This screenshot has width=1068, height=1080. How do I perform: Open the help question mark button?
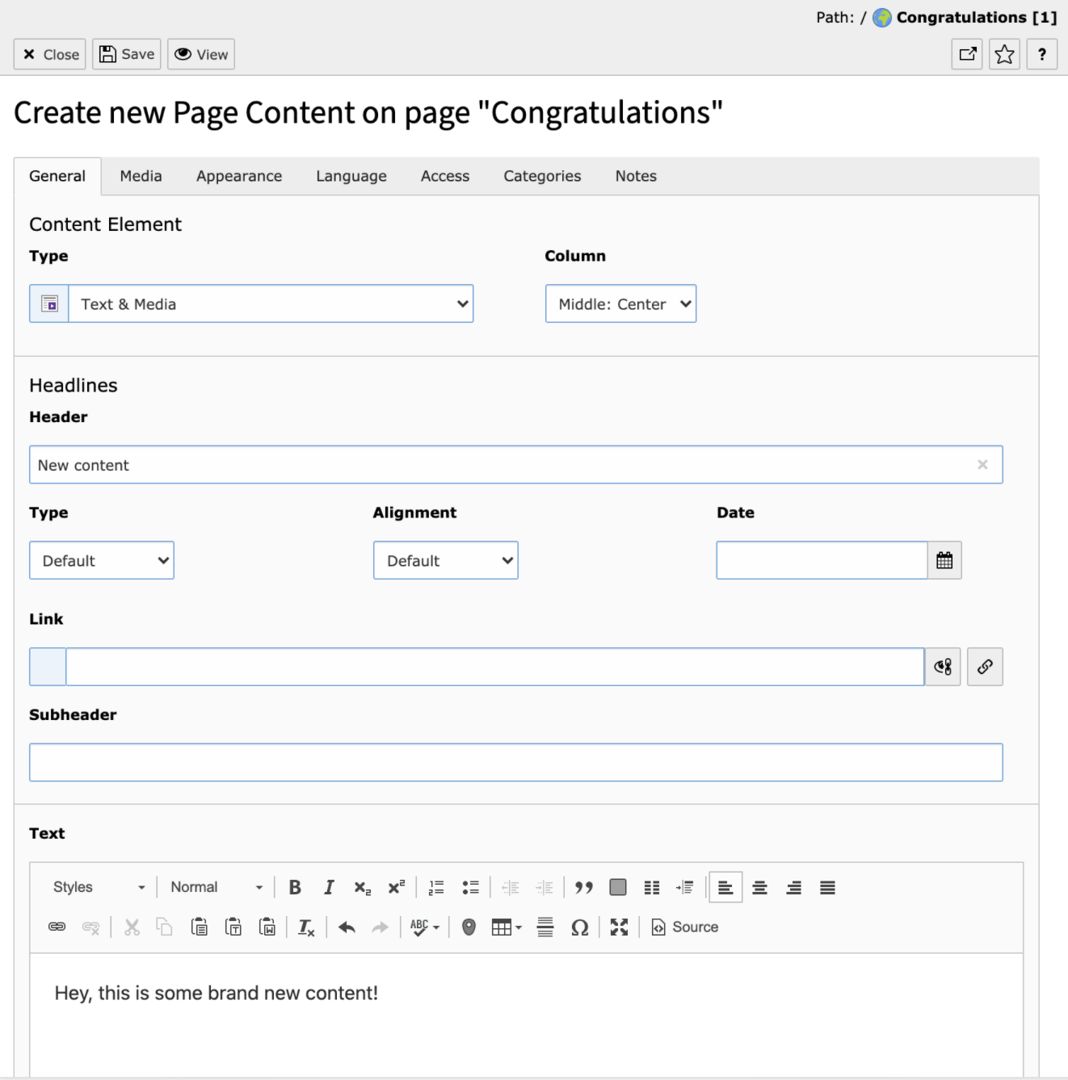[x=1042, y=54]
